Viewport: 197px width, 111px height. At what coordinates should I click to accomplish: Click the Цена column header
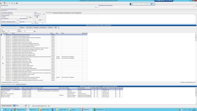point(53,33)
